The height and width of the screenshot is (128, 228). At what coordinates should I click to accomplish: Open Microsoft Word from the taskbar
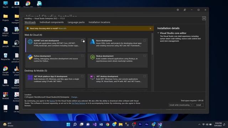(x=101, y=124)
